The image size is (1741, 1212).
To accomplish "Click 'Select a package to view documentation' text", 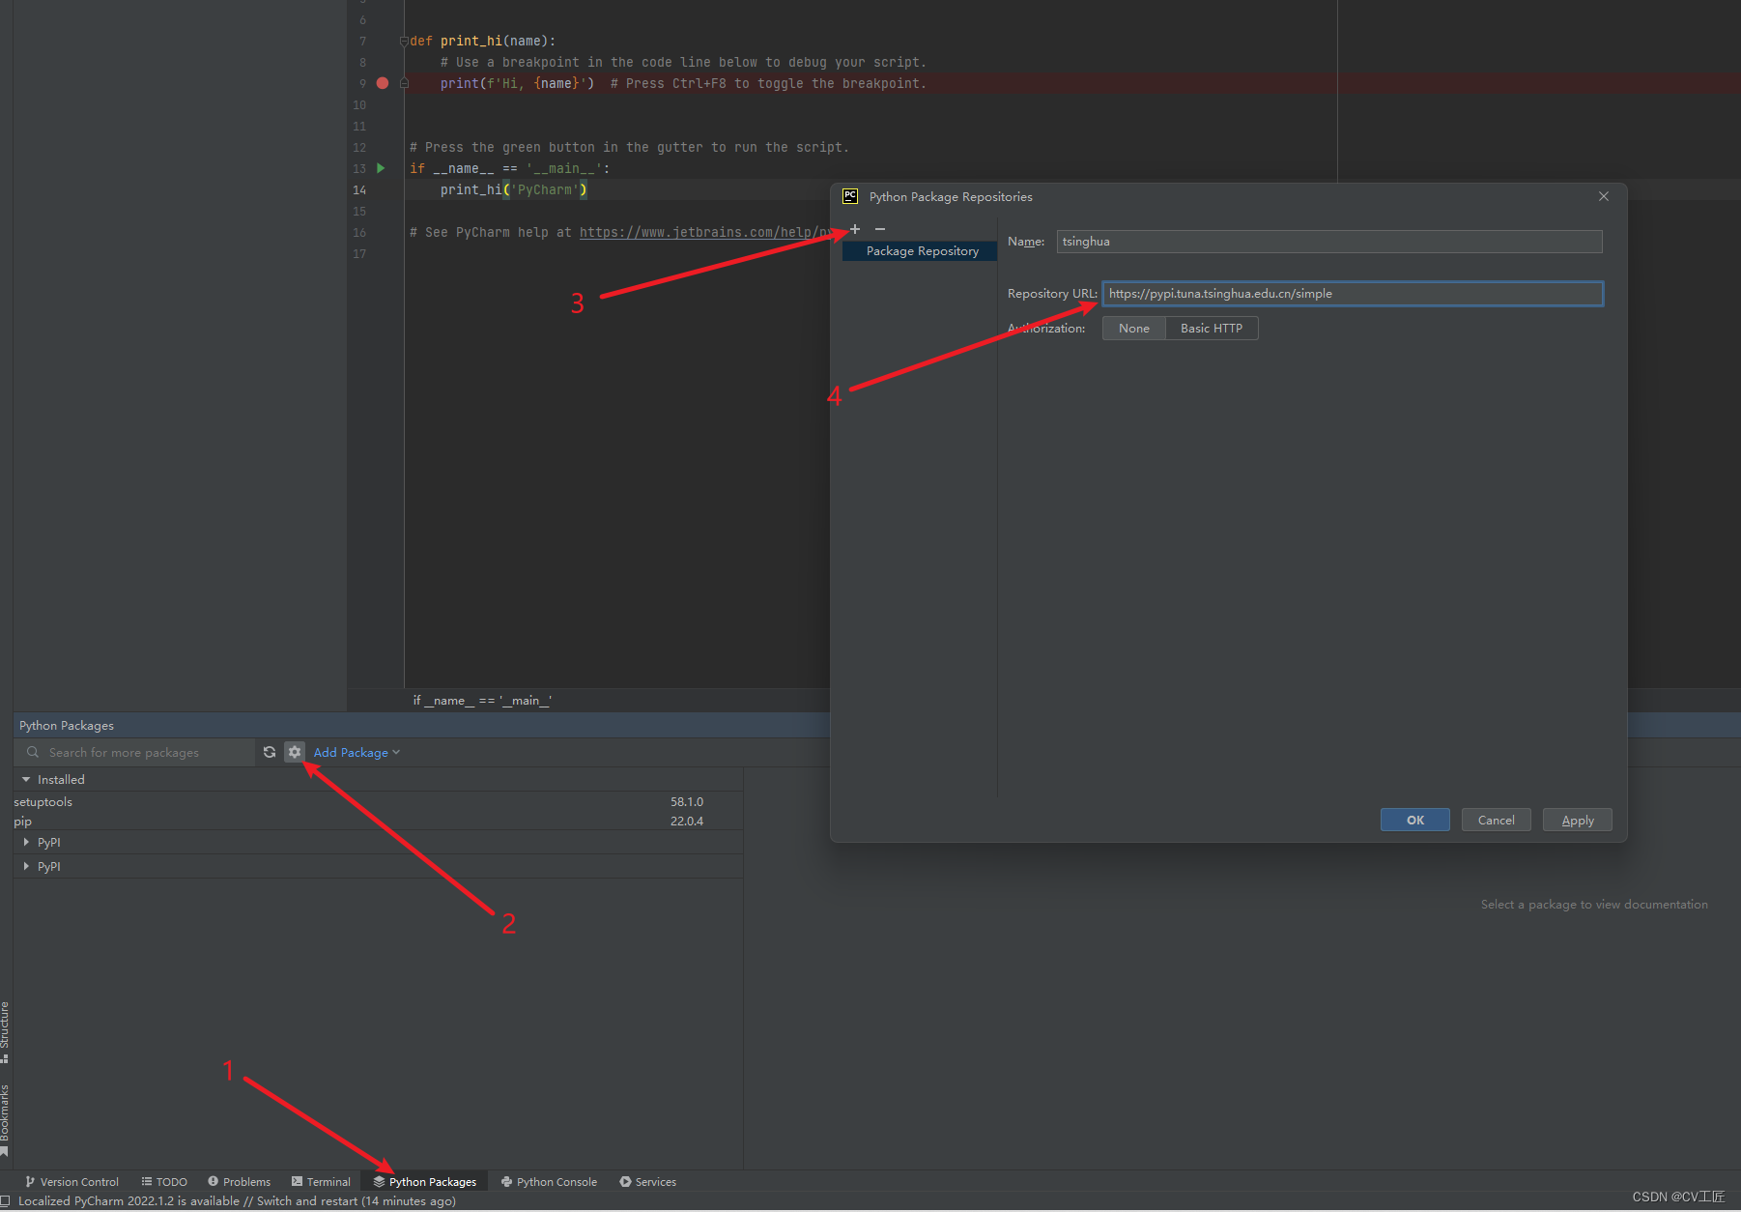I will pos(1594,905).
